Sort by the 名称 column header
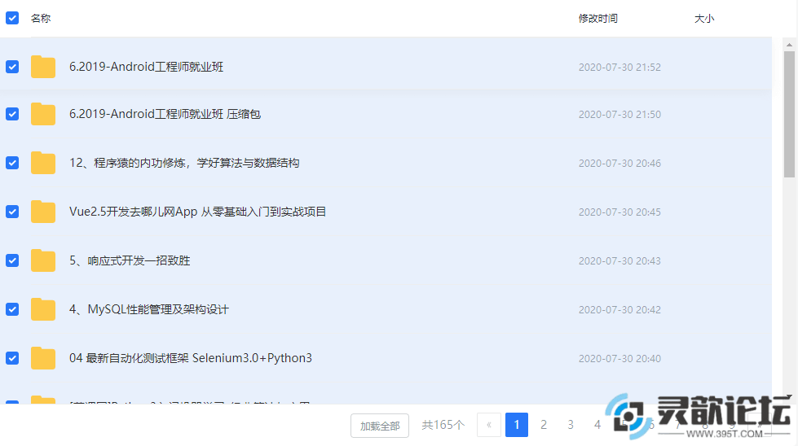This screenshot has width=798, height=446. tap(41, 18)
